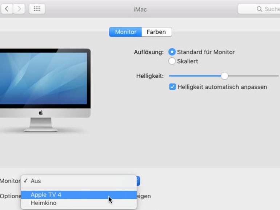Switch to the Farben tab
Screen dimensions: 280x210
156,32
